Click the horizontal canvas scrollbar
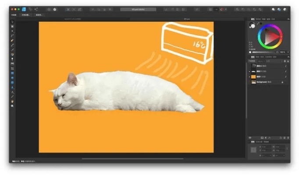The height and width of the screenshot is (175, 299). [133, 159]
